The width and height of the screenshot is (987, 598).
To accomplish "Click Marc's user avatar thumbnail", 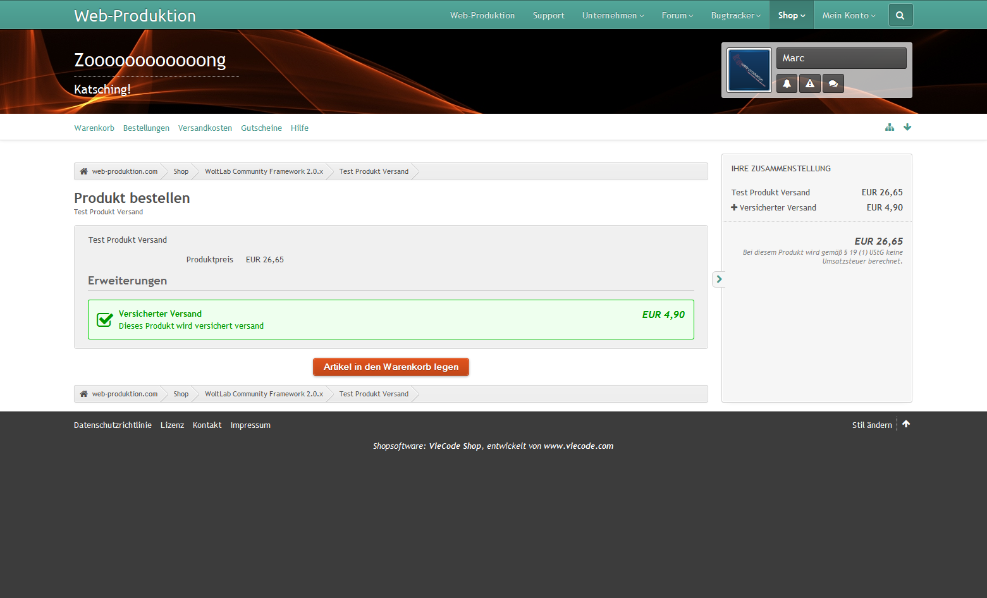I will pyautogui.click(x=749, y=70).
